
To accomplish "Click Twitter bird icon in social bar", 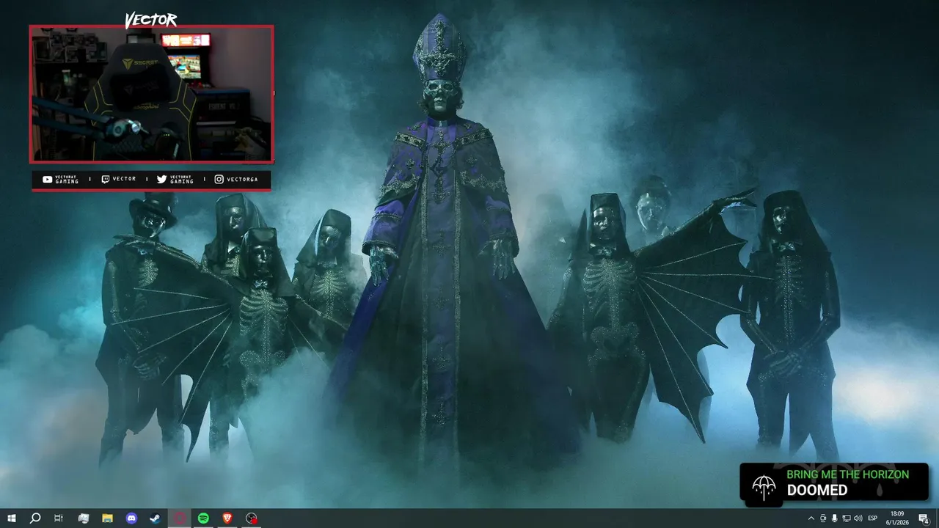I will pyautogui.click(x=161, y=179).
